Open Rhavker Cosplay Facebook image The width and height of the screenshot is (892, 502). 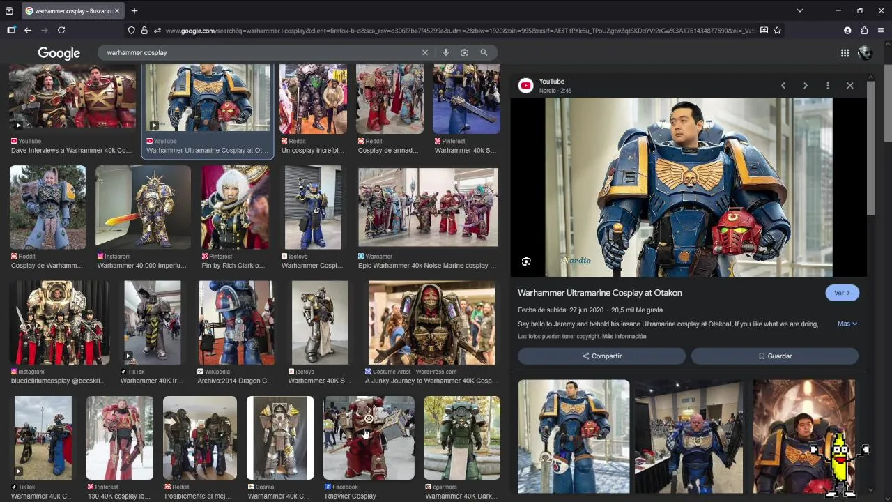click(369, 438)
